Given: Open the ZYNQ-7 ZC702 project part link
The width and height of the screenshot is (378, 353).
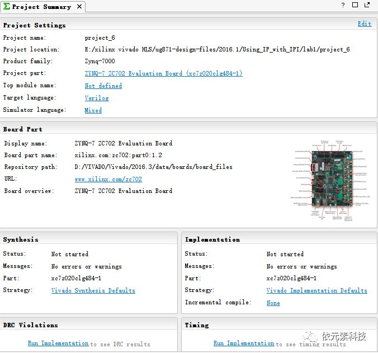Looking at the screenshot, I should click(x=163, y=73).
